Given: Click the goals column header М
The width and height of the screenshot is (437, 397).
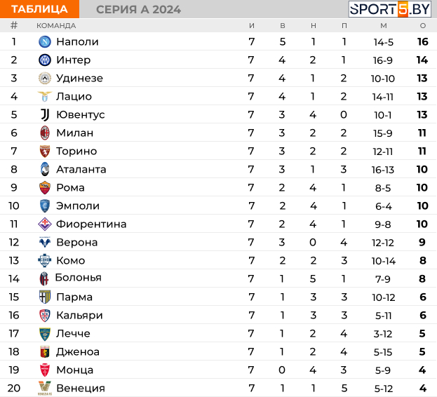Looking at the screenshot, I should 383,25.
